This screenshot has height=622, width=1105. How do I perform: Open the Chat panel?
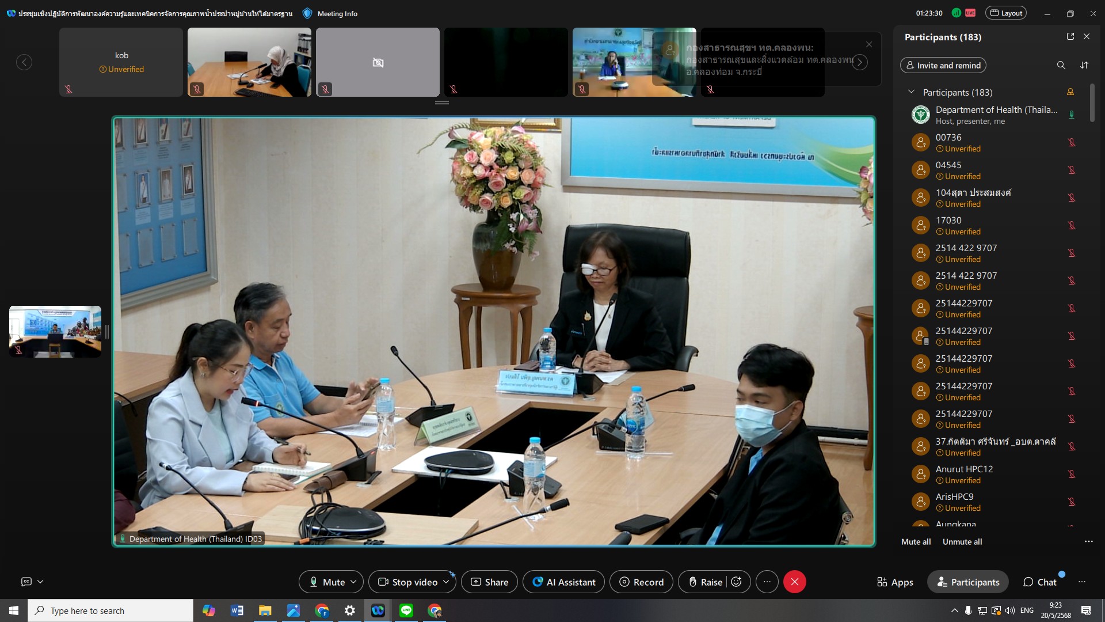pyautogui.click(x=1039, y=582)
